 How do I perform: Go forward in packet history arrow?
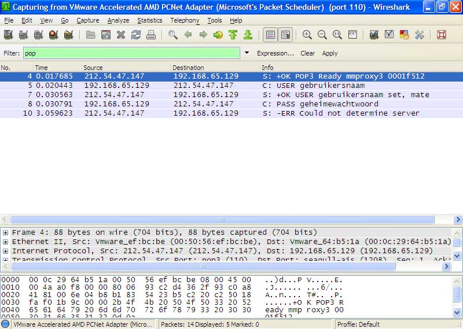pos(203,35)
